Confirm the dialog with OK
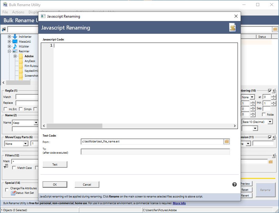This screenshot has height=213, width=279. pyautogui.click(x=55, y=185)
